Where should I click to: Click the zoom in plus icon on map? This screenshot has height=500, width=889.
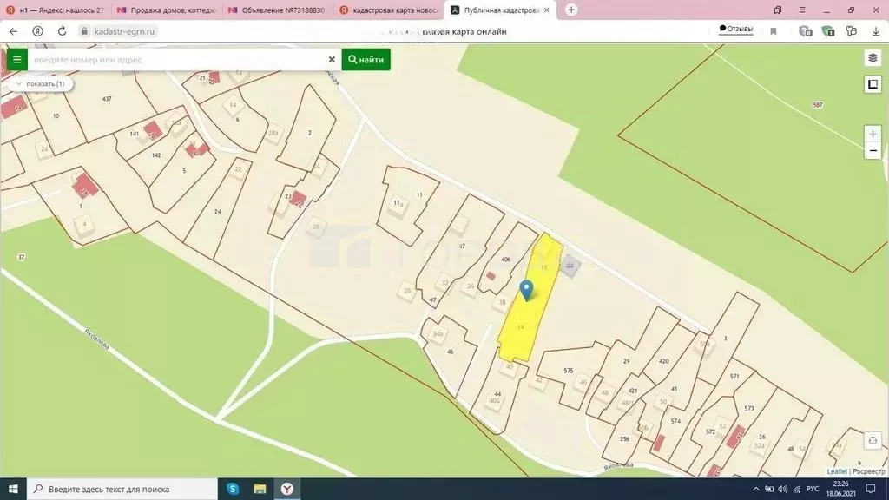click(x=873, y=135)
